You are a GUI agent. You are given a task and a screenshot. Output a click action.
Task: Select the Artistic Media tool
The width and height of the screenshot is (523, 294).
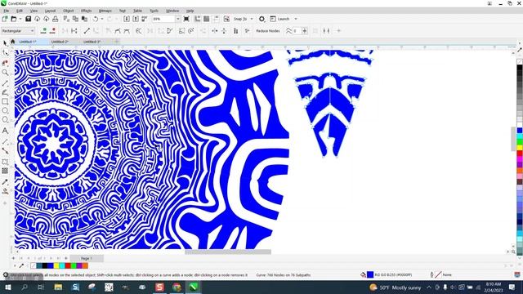(5, 92)
